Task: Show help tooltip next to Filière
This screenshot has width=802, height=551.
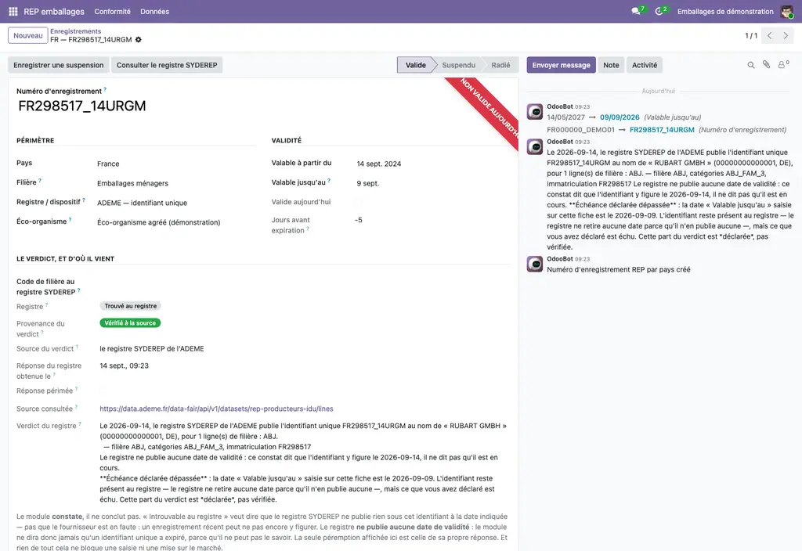Action: (x=40, y=181)
